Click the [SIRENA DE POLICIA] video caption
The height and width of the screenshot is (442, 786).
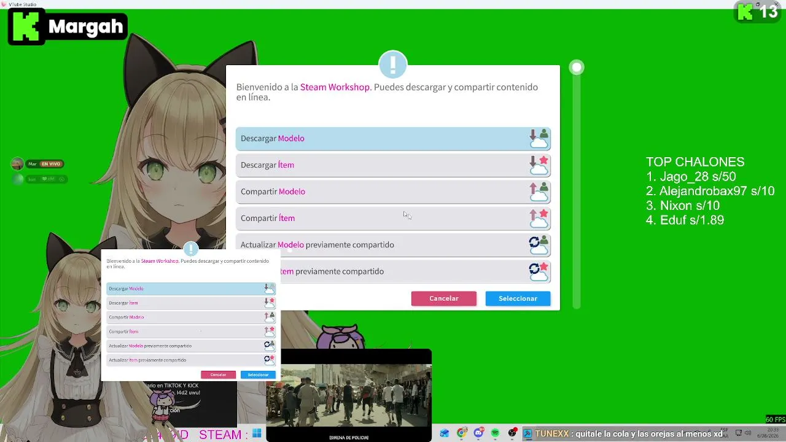349,438
